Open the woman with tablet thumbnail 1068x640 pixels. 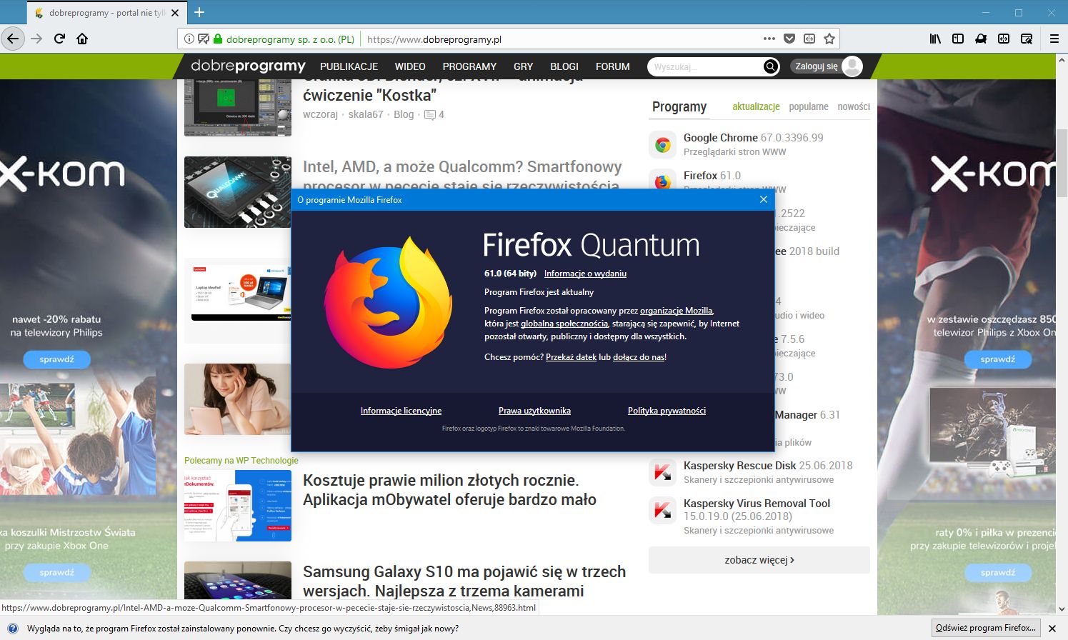(238, 399)
